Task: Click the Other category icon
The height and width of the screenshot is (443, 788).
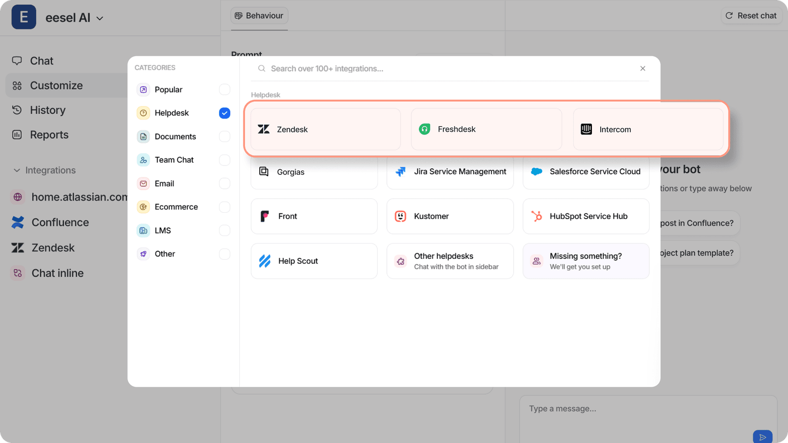Action: [144, 254]
